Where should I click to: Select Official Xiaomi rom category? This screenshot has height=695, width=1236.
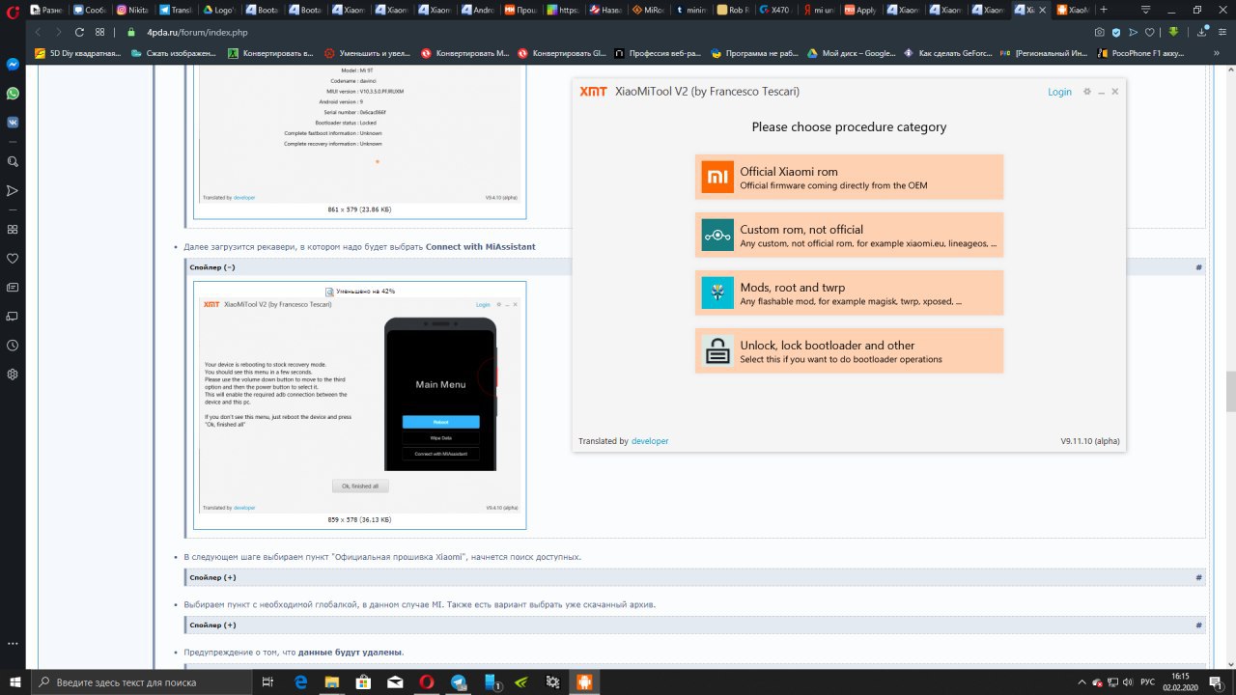[849, 178]
